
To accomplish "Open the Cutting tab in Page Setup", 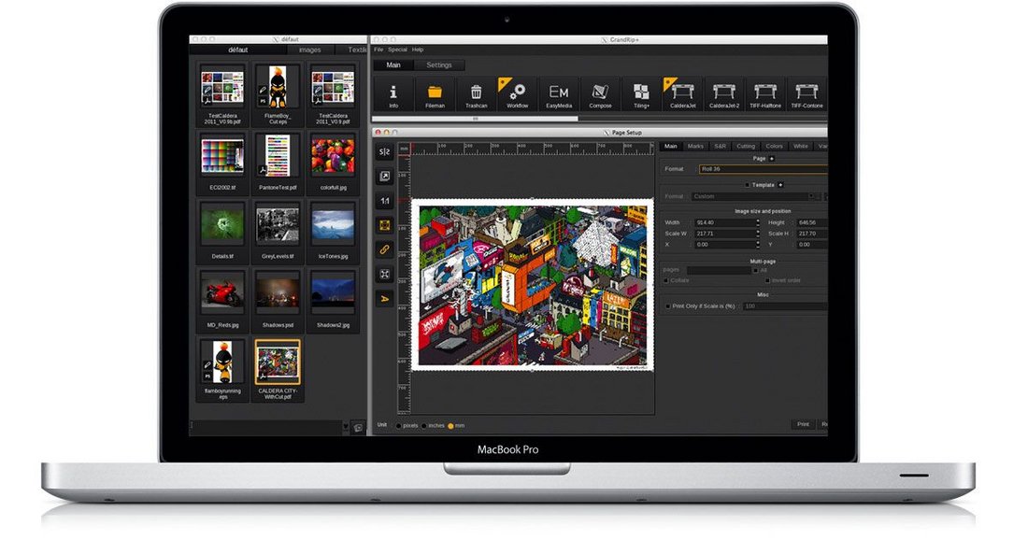I will [746, 146].
